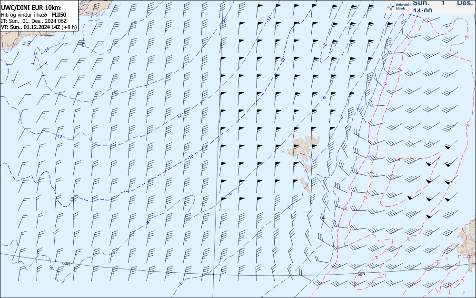476x298 pixels.
Task: Click the Veðurstofa Íslands logo
Action: (x=399, y=7)
